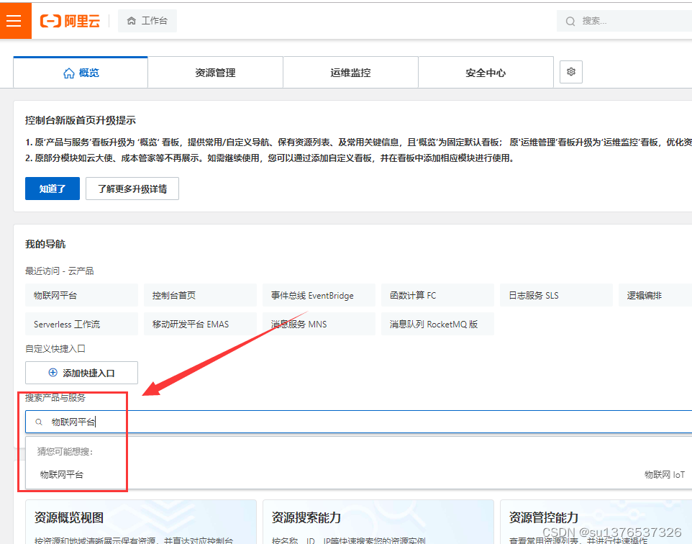This screenshot has width=692, height=544.
Task: Click the 知道了 button
Action: click(x=53, y=189)
